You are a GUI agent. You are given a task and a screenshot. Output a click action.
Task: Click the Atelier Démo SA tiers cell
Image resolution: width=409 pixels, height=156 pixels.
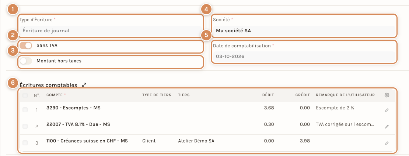pyautogui.click(x=196, y=141)
